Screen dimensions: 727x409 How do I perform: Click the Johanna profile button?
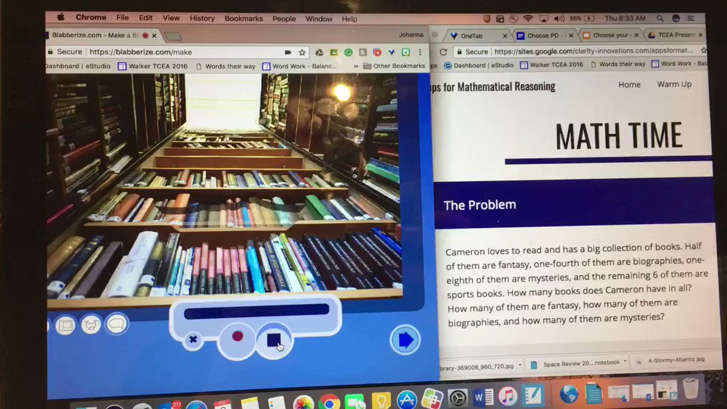pyautogui.click(x=411, y=35)
